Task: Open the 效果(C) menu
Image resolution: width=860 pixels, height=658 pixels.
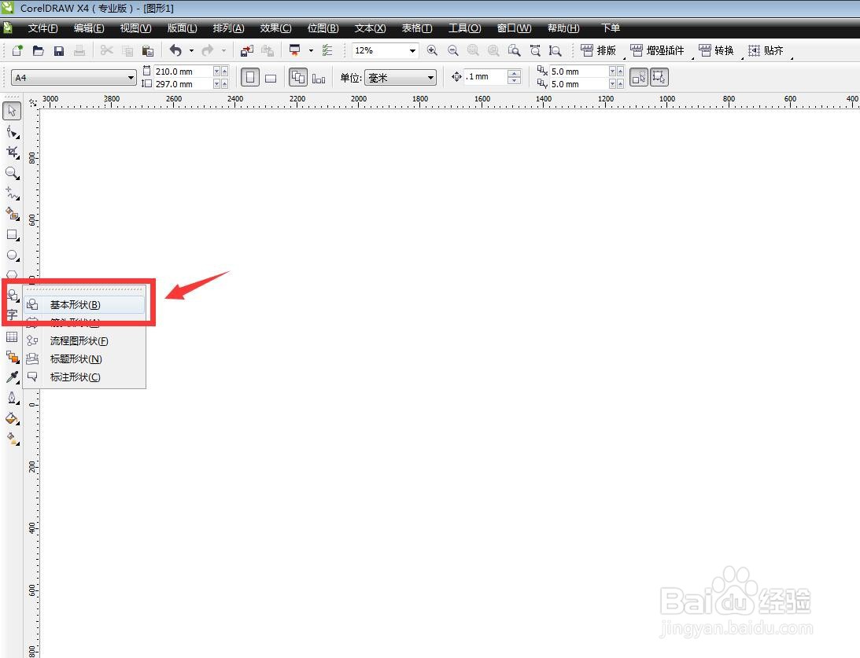Action: tap(276, 28)
